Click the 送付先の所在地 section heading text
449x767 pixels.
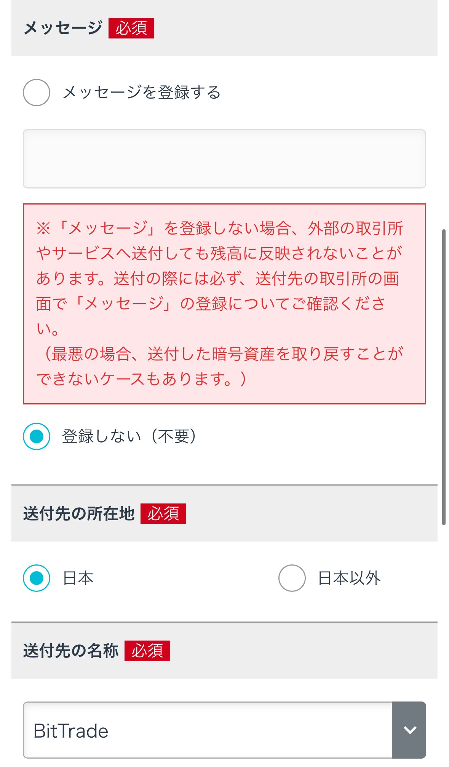[79, 514]
